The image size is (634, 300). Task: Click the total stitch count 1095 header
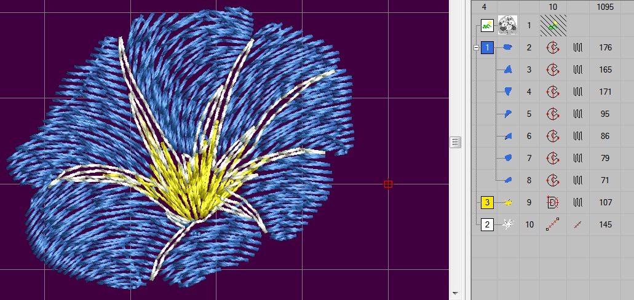point(605,7)
